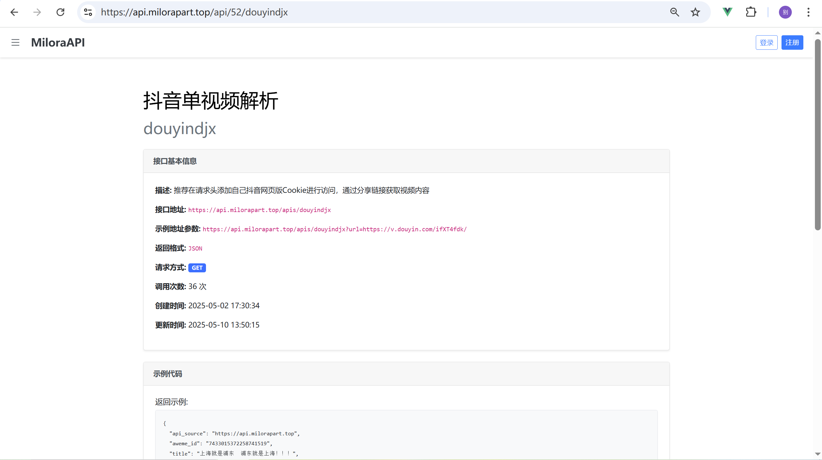Open the Extensions puzzle icon

[x=751, y=12]
